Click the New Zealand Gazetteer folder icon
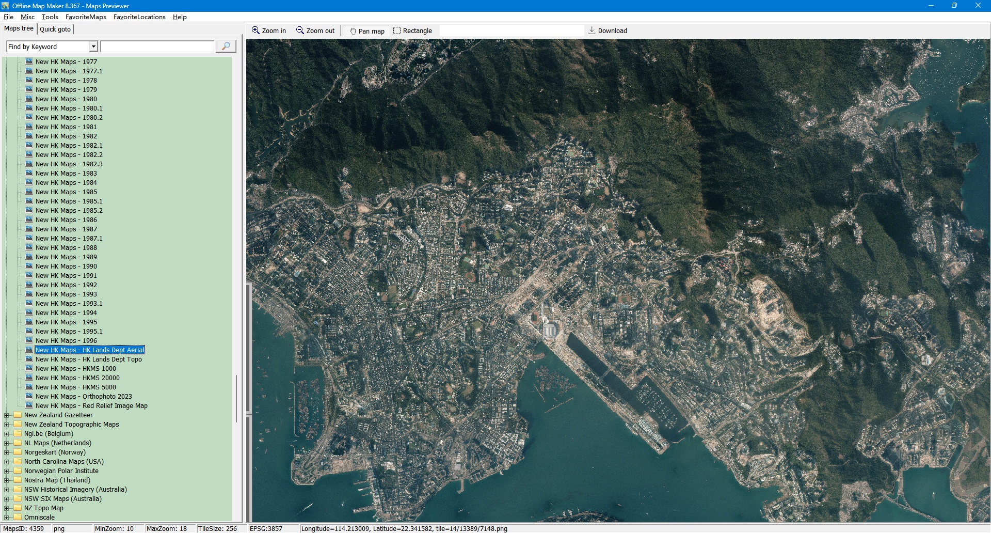 point(18,415)
